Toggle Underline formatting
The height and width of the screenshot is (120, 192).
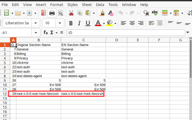pyautogui.click(x=88, y=23)
